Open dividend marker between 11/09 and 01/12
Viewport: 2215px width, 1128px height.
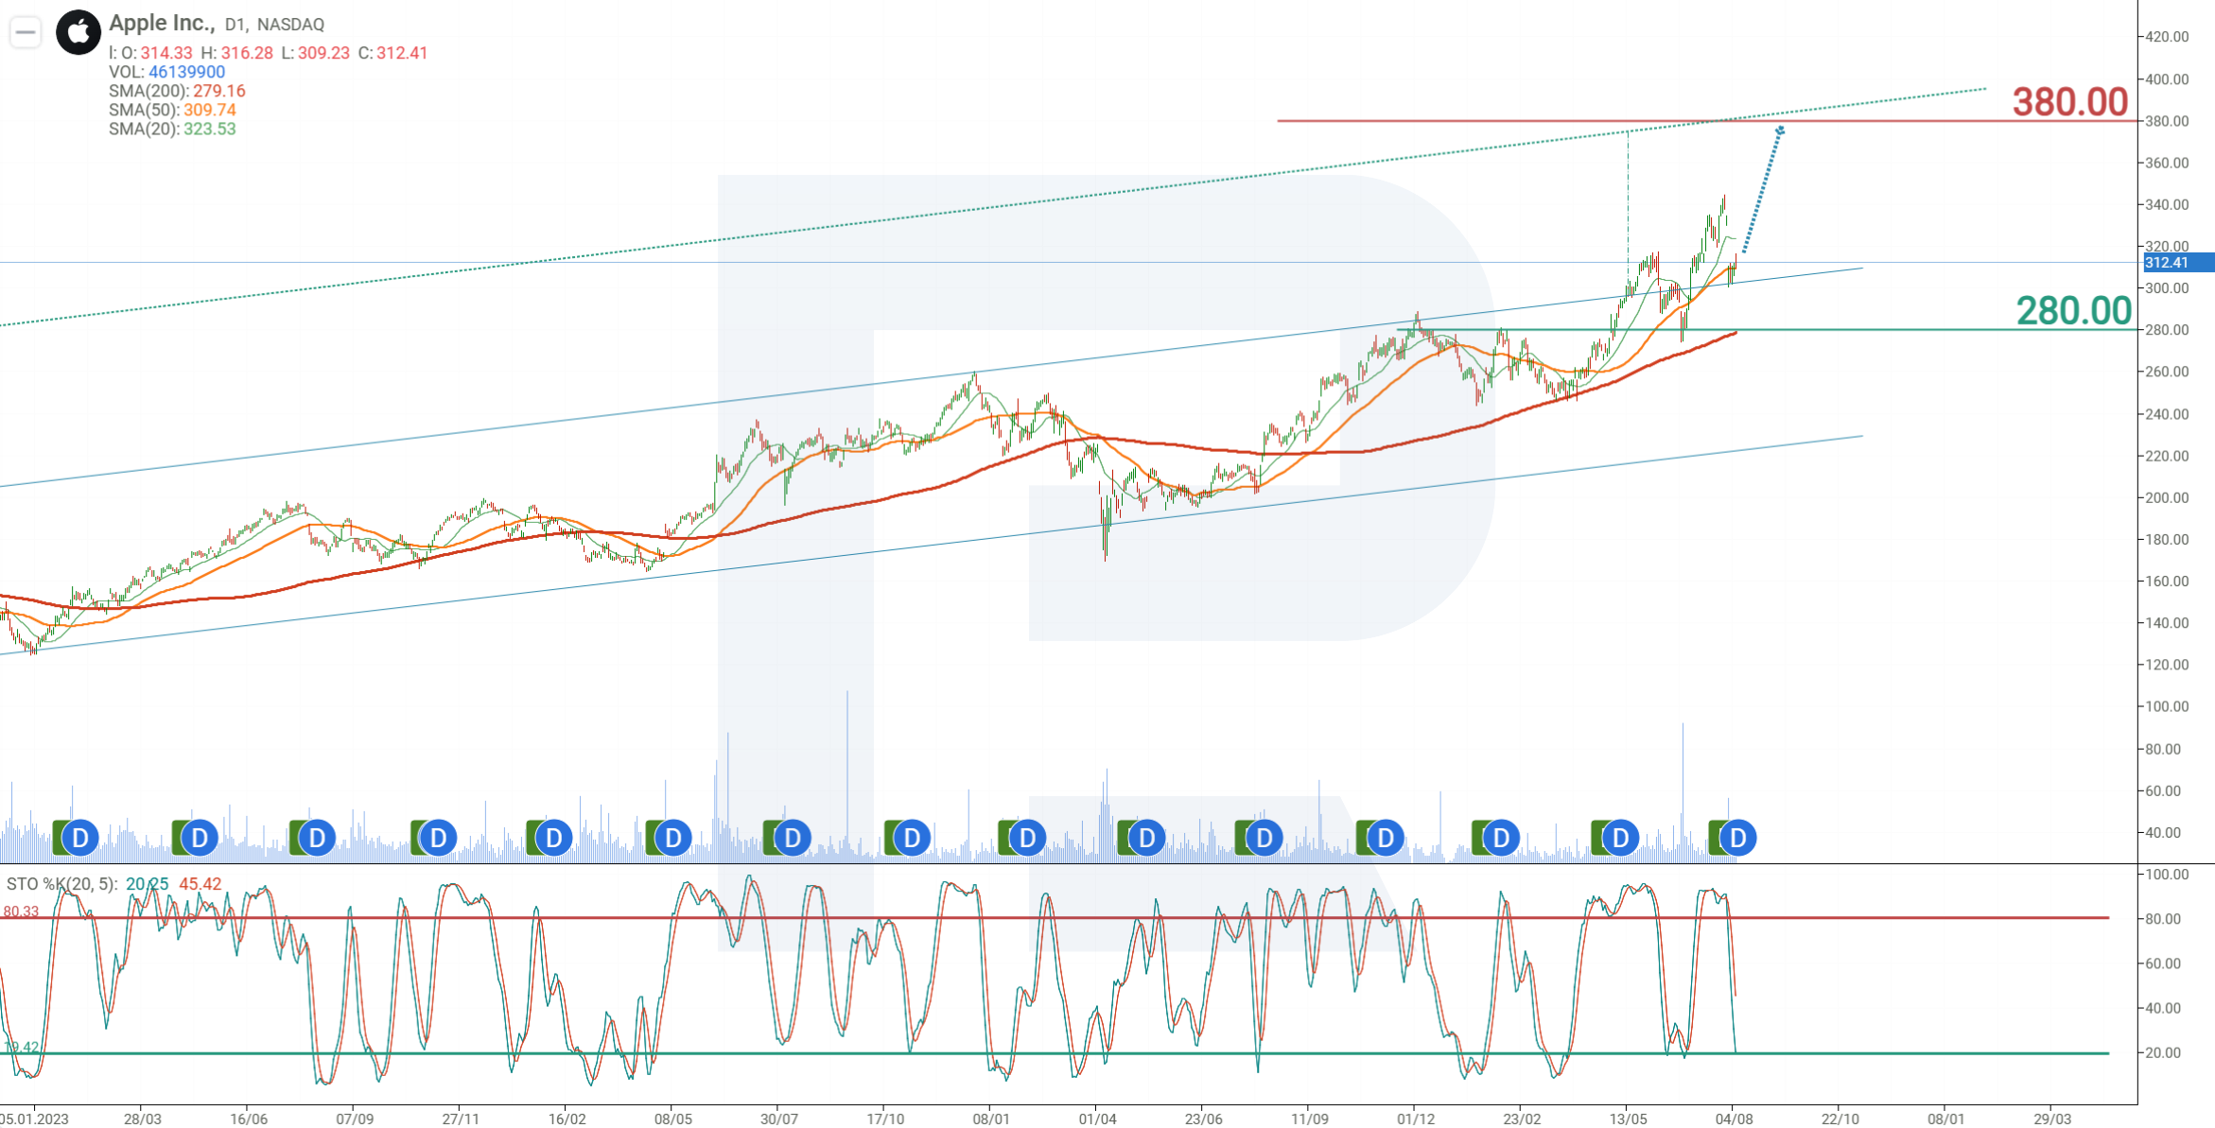pos(1385,838)
